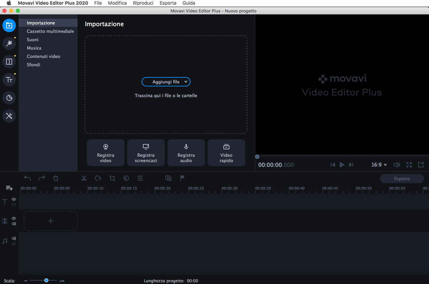Open Movavi Video Editor Plus 2020 menu
This screenshot has width=429, height=284.
coord(53,3)
